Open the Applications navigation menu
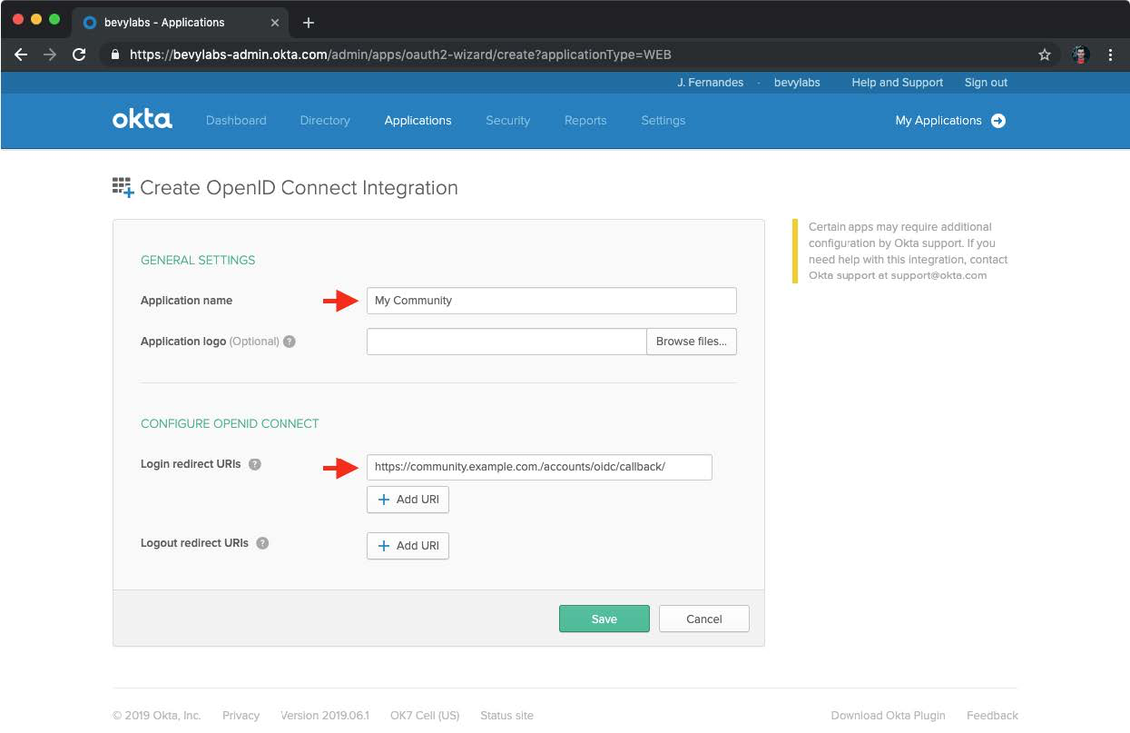 pos(418,121)
